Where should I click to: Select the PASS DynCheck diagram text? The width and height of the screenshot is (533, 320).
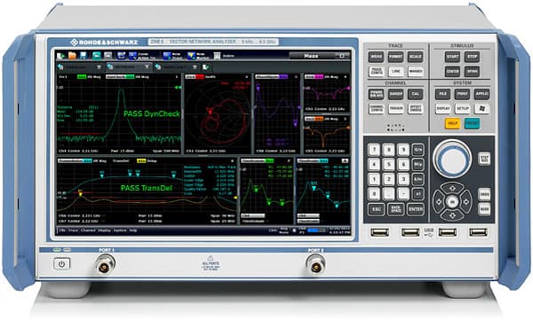tap(152, 113)
